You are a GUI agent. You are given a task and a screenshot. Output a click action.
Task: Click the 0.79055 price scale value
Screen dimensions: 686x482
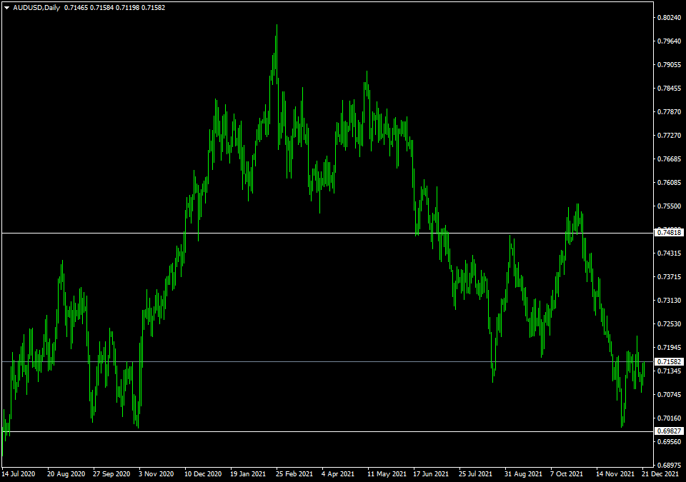click(670, 65)
